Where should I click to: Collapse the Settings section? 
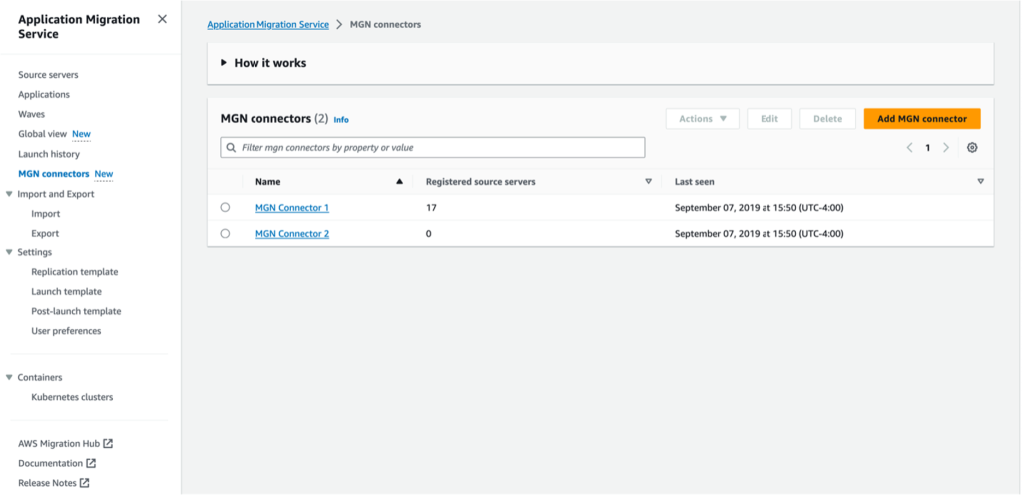click(x=9, y=252)
